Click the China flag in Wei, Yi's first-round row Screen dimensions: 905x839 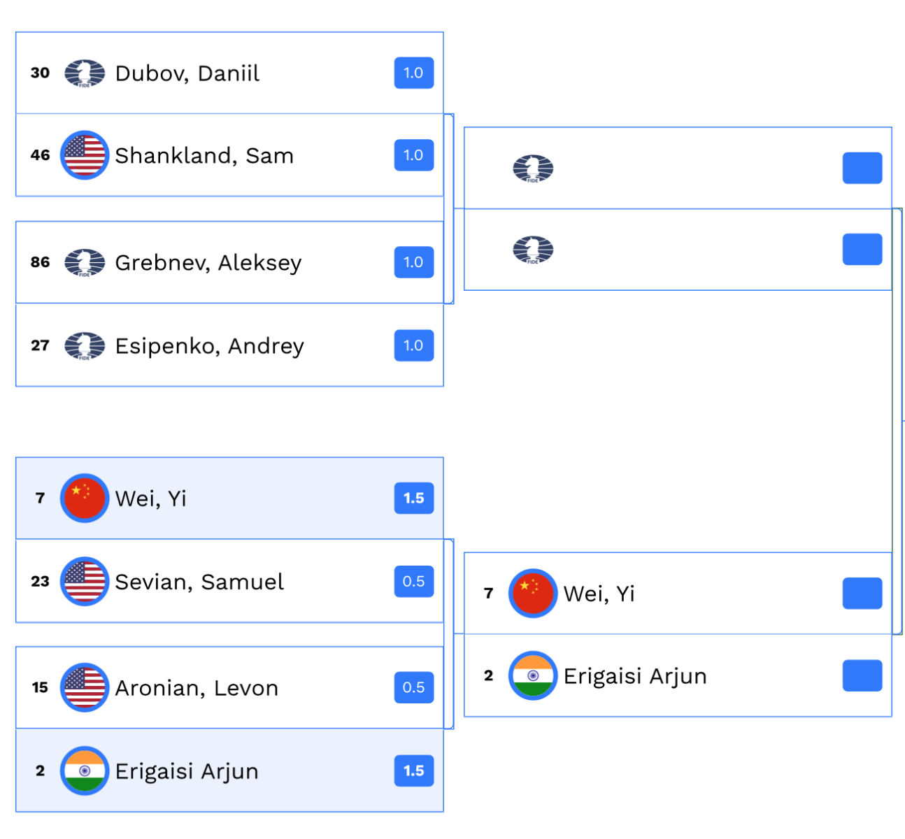click(x=85, y=499)
